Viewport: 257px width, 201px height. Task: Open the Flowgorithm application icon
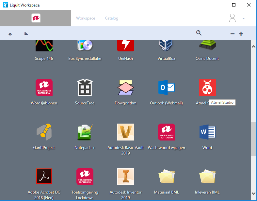[x=125, y=87]
